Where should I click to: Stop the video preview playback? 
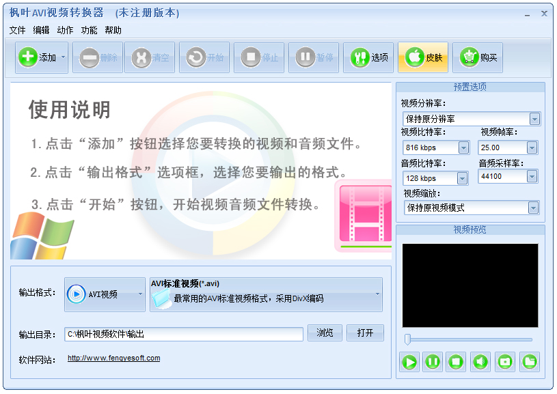coord(455,361)
